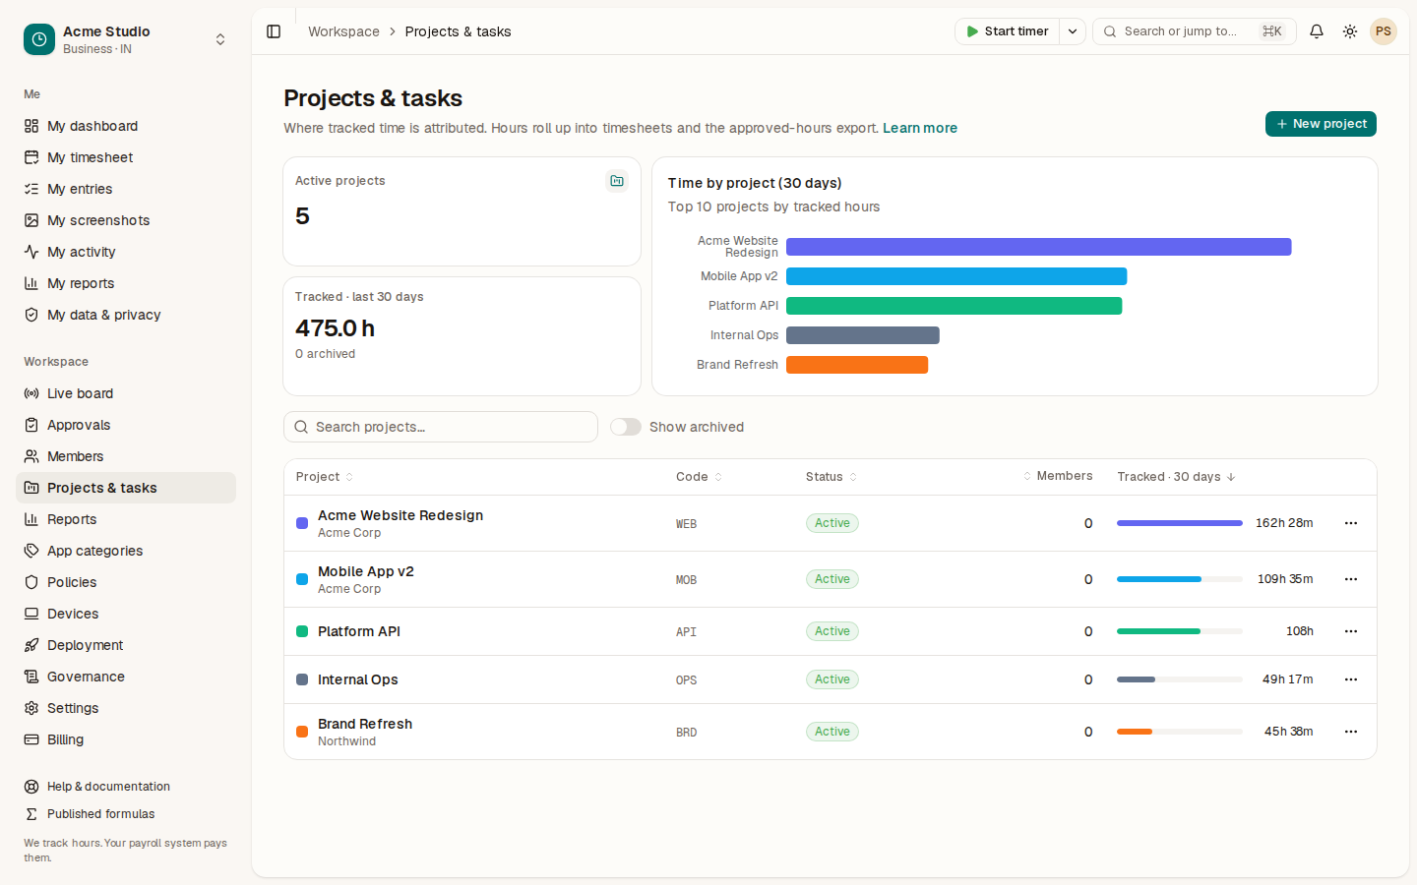Viewport: 1417px width, 885px height.
Task: Open the Governance page
Action: coord(126,677)
